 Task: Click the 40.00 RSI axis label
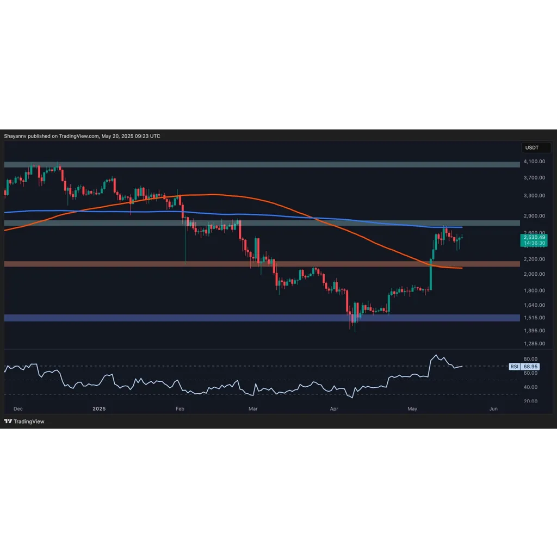point(530,387)
